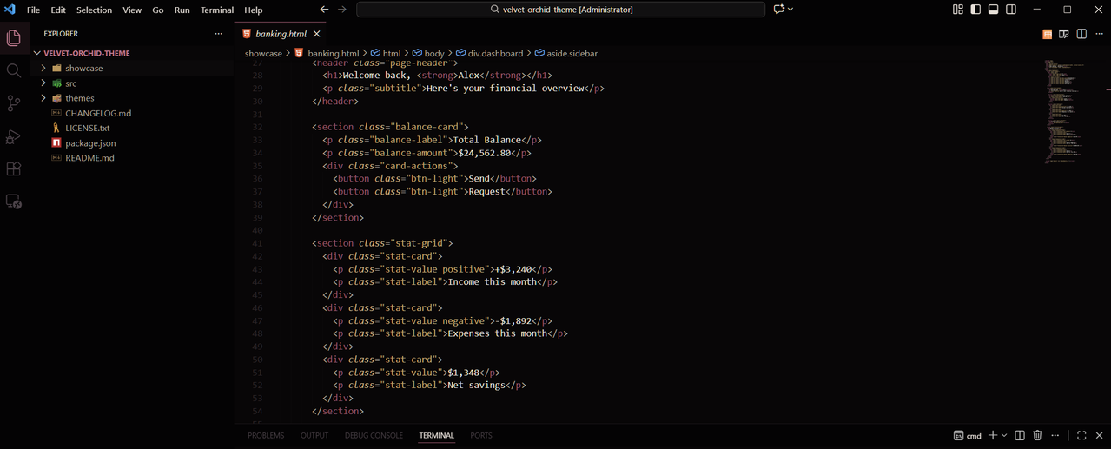Click the VS Code logo icon
The width and height of the screenshot is (1111, 449).
pos(10,10)
